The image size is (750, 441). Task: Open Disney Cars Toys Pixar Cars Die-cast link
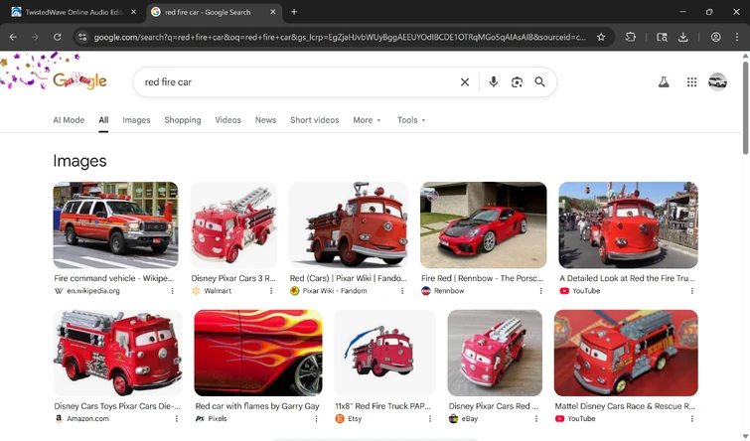[117, 406]
